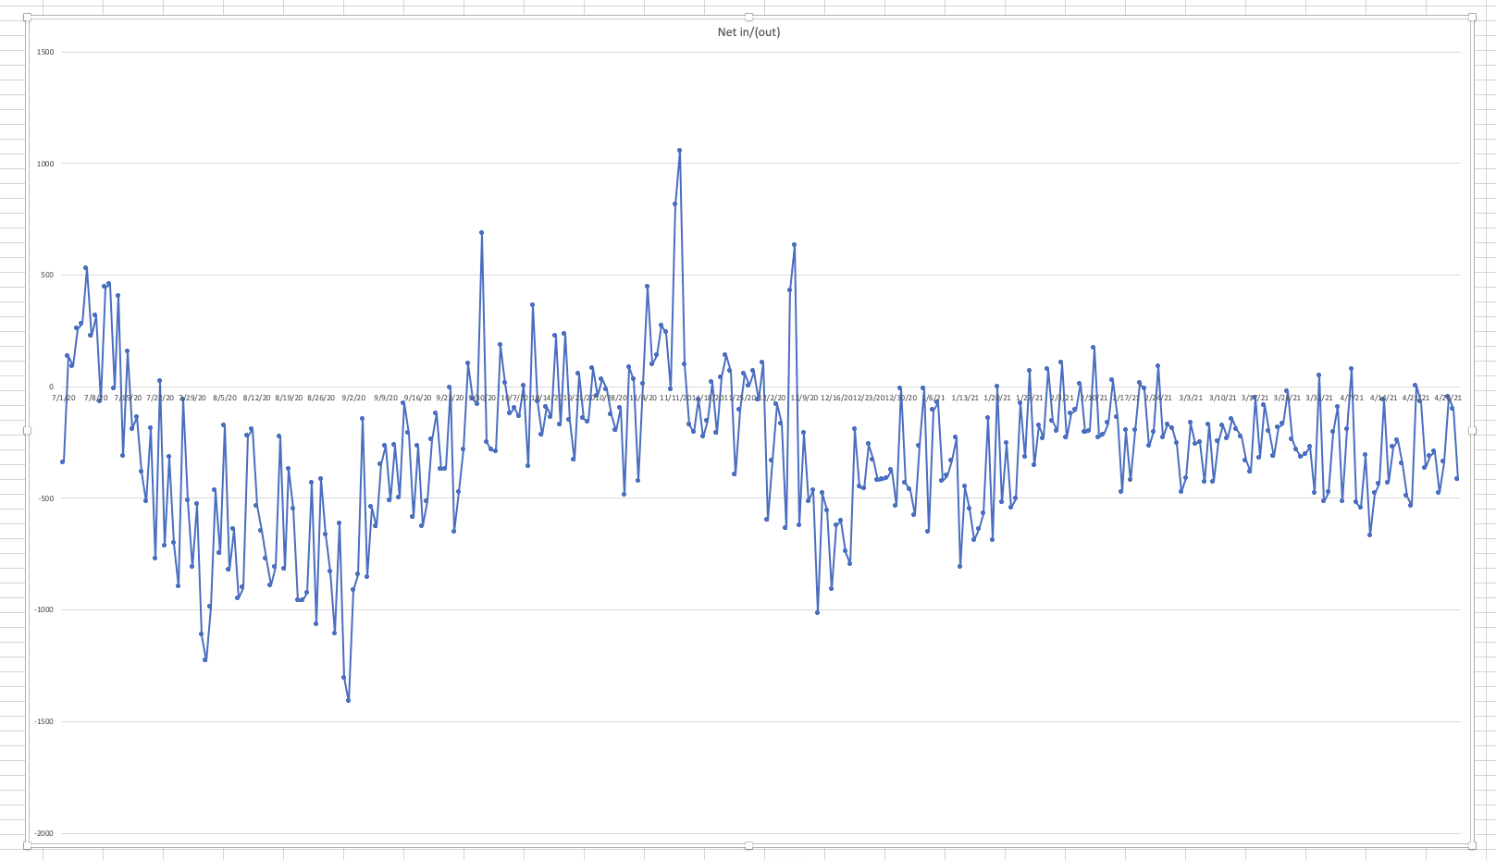The image size is (1496, 860).
Task: Click the right-middle chart resize handle
Action: [x=1472, y=431]
